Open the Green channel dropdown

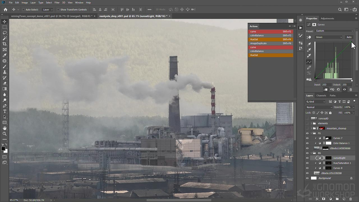pos(329,37)
